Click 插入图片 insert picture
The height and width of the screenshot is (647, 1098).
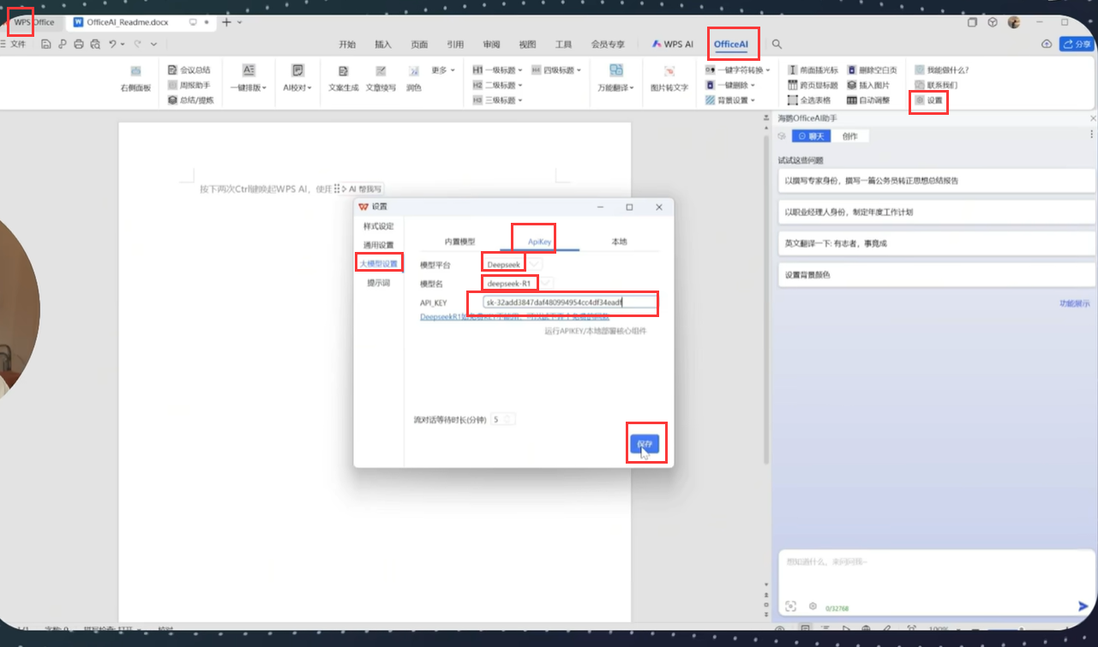pyautogui.click(x=868, y=85)
